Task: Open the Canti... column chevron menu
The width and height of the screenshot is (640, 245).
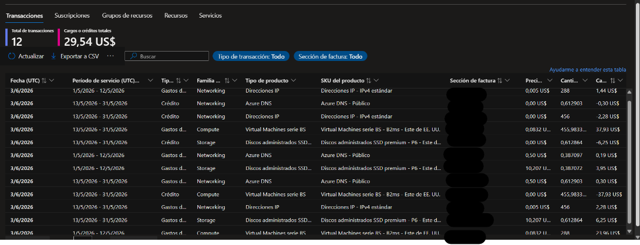Action: [585, 80]
